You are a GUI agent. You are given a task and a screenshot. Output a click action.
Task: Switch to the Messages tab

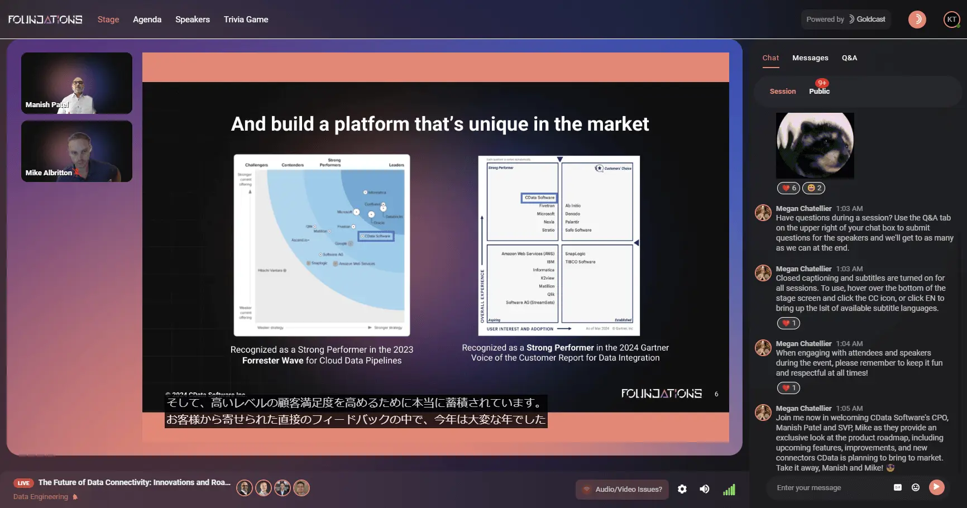[x=810, y=58]
